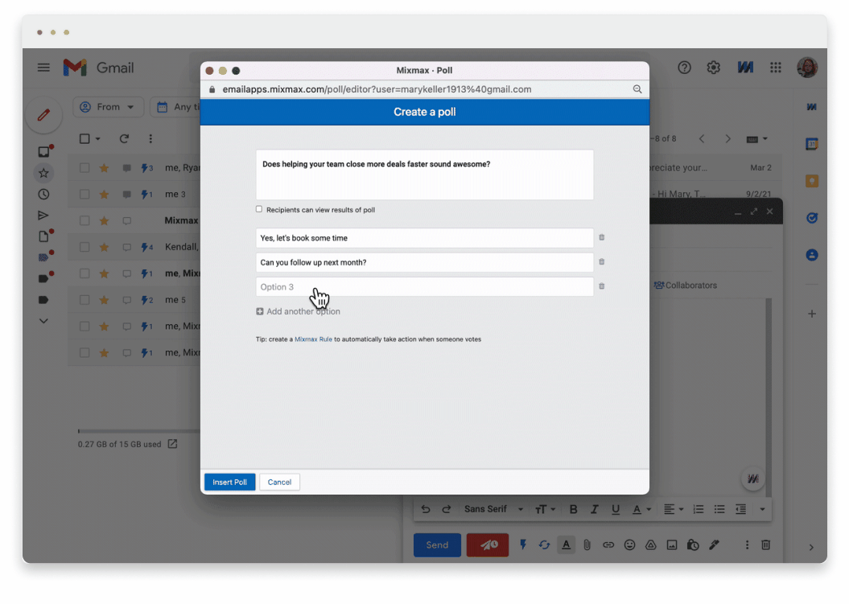Open the Sans Serif font dropdown
Viewport: 849px width, 604px height.
tap(493, 509)
